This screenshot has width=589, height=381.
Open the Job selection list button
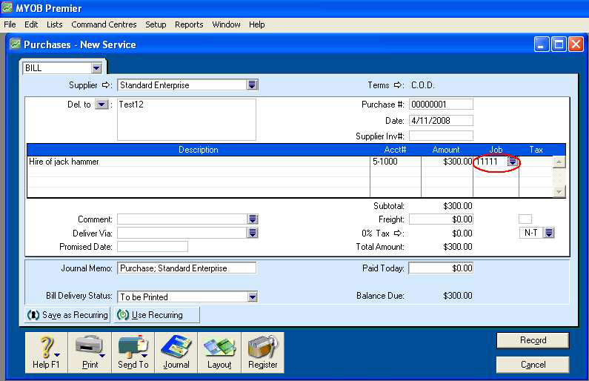[513, 162]
